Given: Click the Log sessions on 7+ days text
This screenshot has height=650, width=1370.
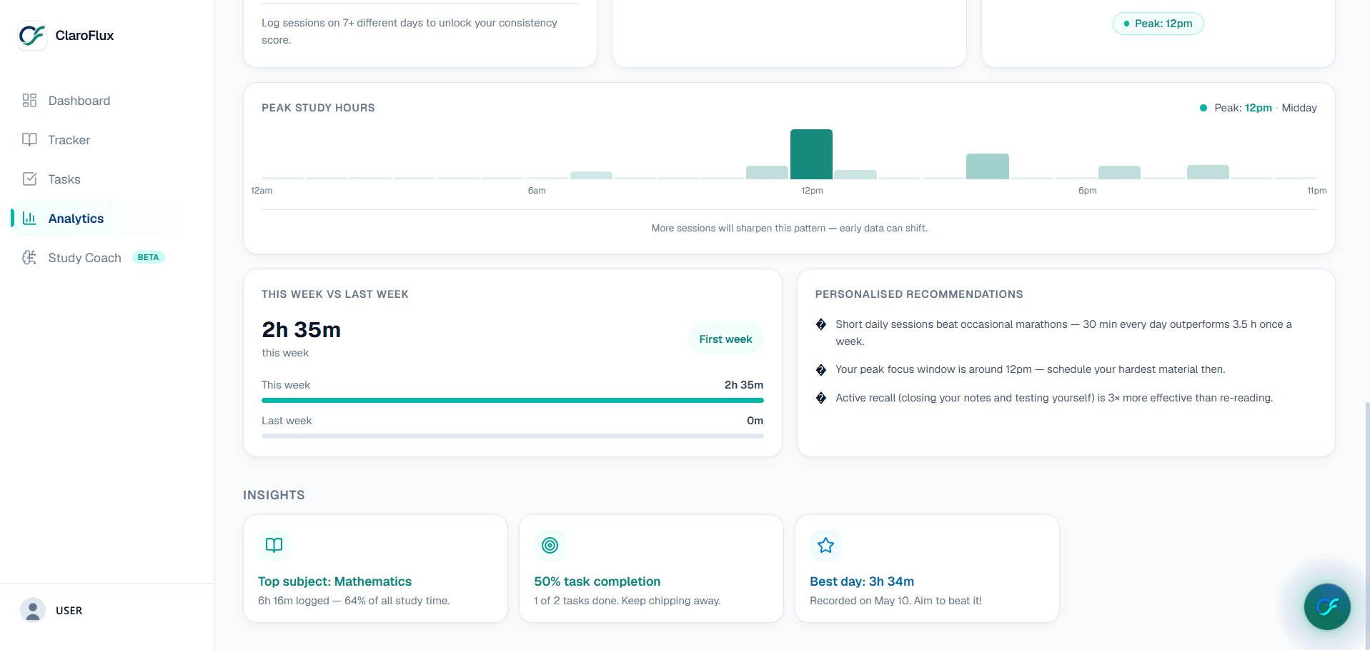Looking at the screenshot, I should [409, 31].
